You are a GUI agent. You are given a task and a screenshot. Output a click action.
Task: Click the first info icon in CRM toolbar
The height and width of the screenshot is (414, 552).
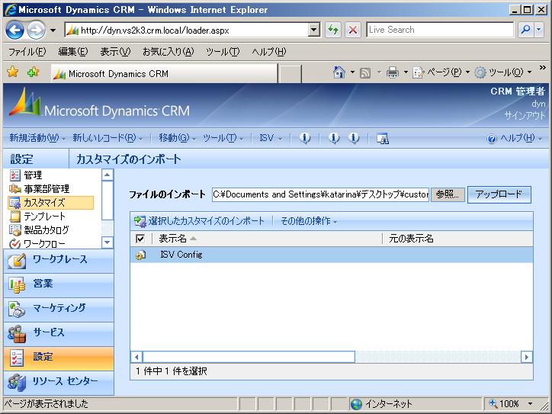(x=305, y=138)
